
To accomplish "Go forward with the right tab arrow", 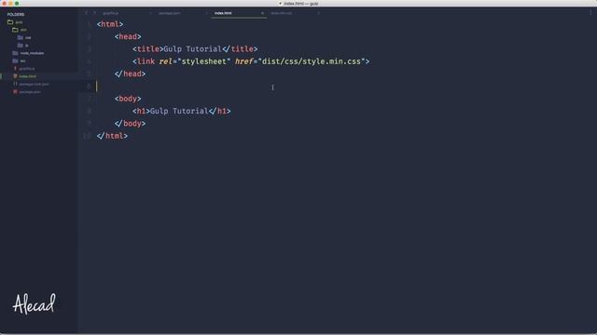I will [x=94, y=13].
